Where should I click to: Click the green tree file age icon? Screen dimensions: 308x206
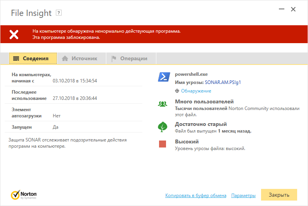point(163,127)
